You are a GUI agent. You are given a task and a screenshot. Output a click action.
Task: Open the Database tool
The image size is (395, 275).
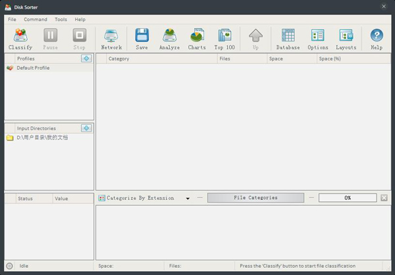[288, 39]
